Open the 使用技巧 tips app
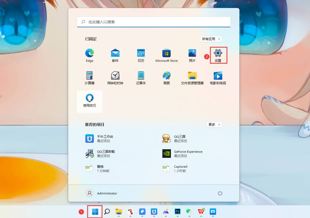Viewport: 310px width, 218px height. [x=89, y=102]
